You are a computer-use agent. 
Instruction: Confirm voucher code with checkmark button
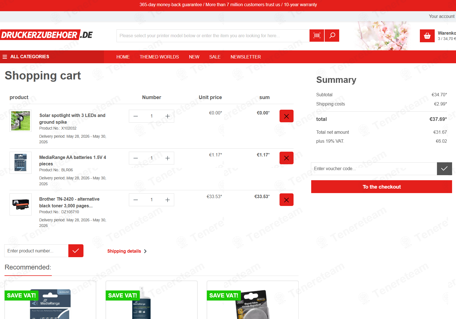pos(445,169)
